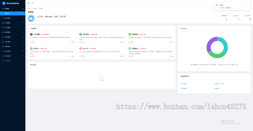
Task: Expand the 产品管理 menu chevron
Action: coord(23,23)
